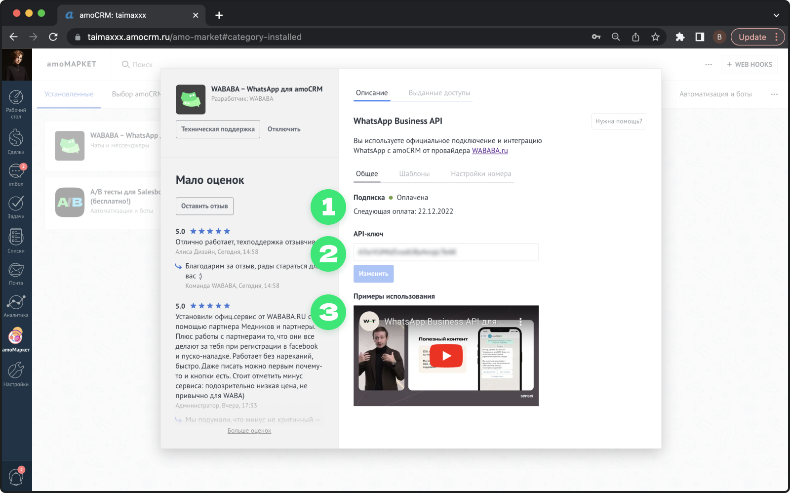Viewport: 790px width, 493px height.
Task: Open saved passwords key icon
Action: (x=596, y=37)
